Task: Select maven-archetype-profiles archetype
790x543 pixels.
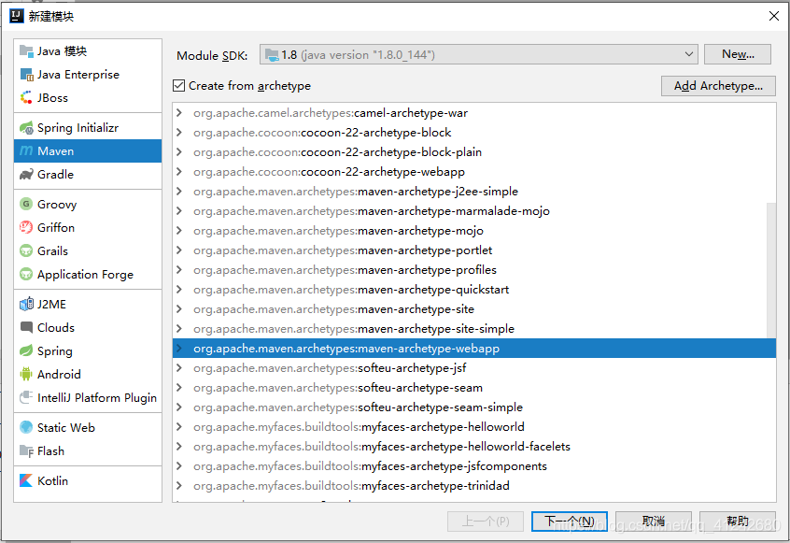Action: click(x=473, y=270)
